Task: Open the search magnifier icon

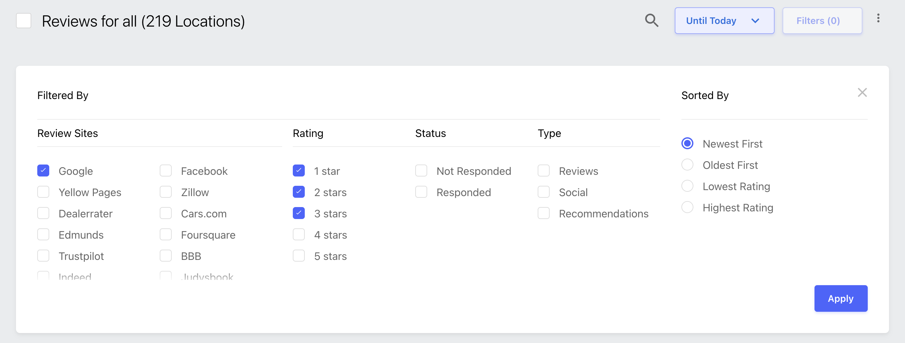Action: pos(651,21)
